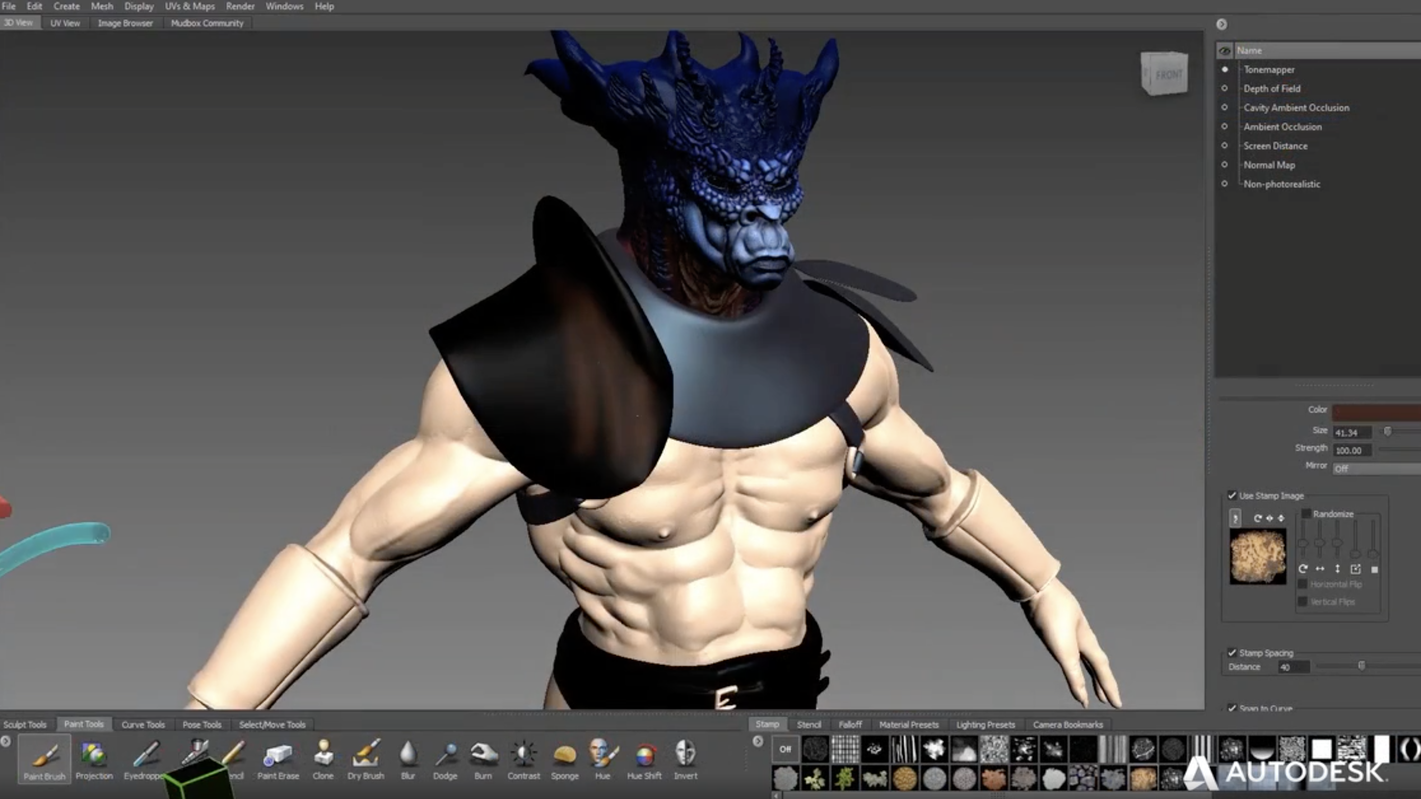Open the Falloff tab
Screen dimensions: 1421x799
coord(850,725)
